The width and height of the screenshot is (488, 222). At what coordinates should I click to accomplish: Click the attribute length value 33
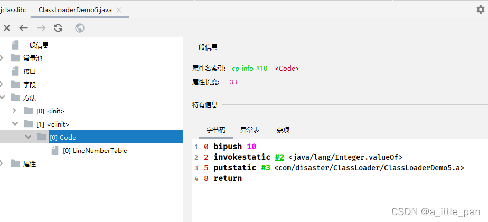tap(233, 82)
